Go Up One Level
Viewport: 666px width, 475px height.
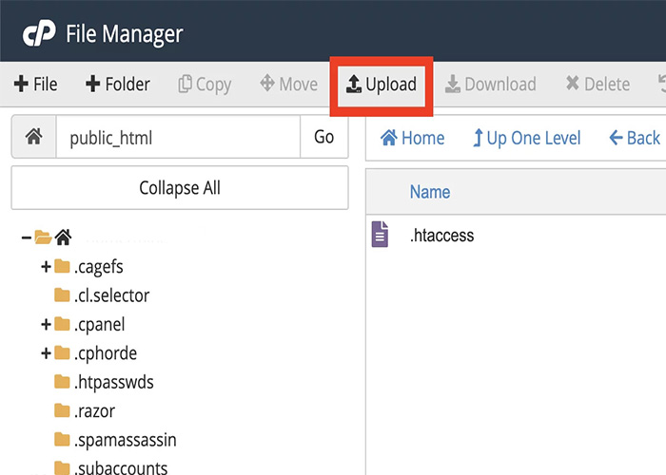[526, 138]
